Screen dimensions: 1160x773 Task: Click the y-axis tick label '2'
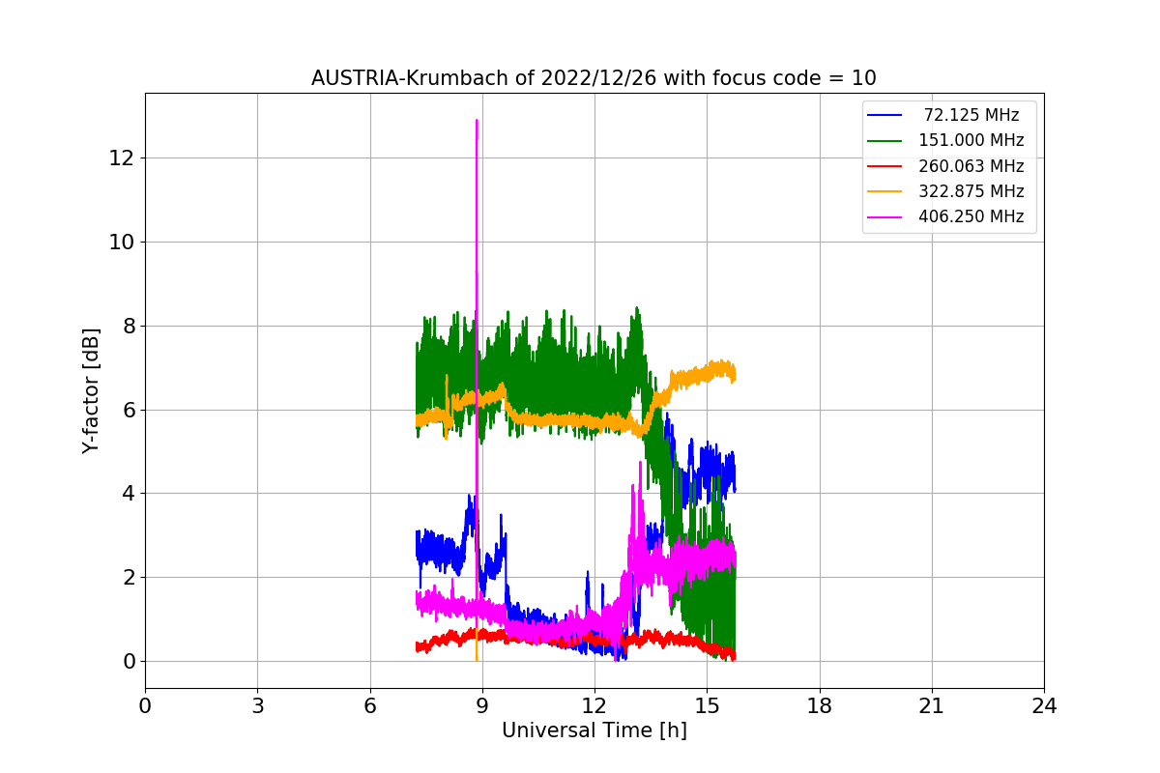tap(129, 578)
